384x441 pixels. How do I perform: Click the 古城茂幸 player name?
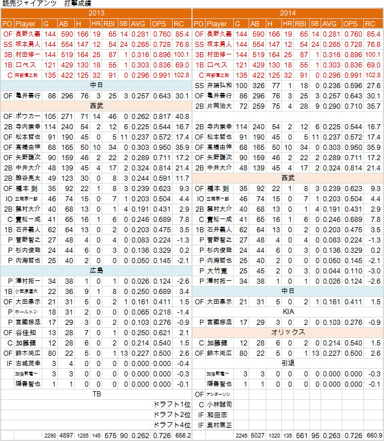click(x=28, y=364)
